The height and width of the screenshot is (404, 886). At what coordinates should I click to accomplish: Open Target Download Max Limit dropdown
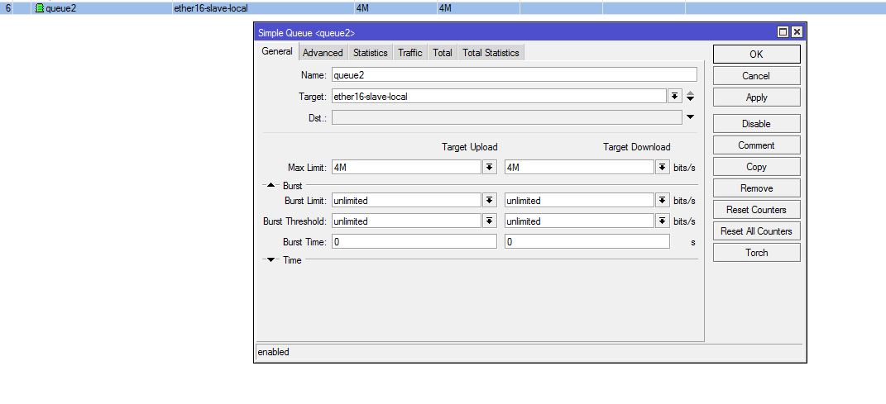coord(663,167)
